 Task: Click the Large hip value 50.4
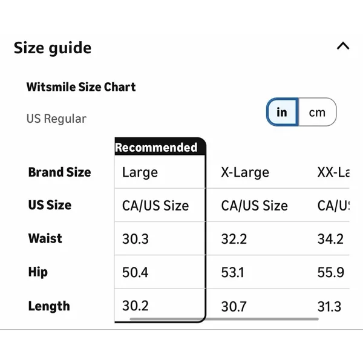[135, 272]
